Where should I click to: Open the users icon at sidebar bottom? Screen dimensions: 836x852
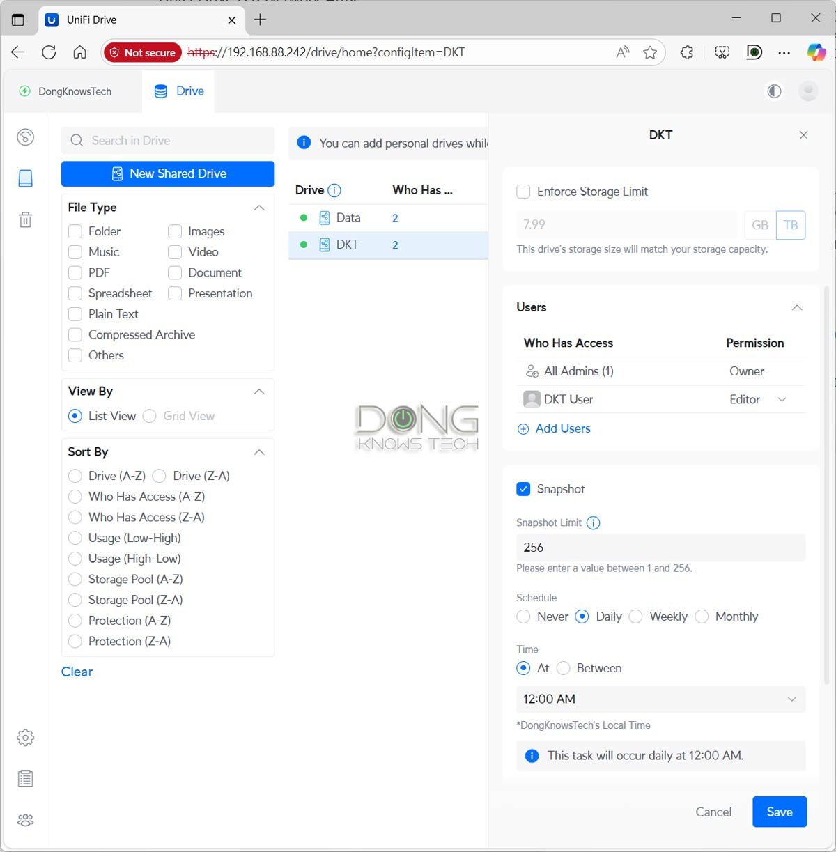coord(25,820)
